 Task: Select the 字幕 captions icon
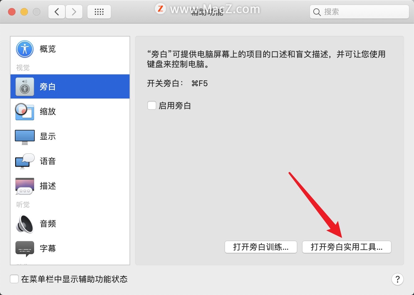25,249
